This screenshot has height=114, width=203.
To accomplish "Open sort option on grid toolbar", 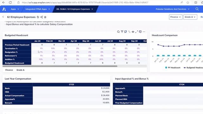I will [129, 32].
